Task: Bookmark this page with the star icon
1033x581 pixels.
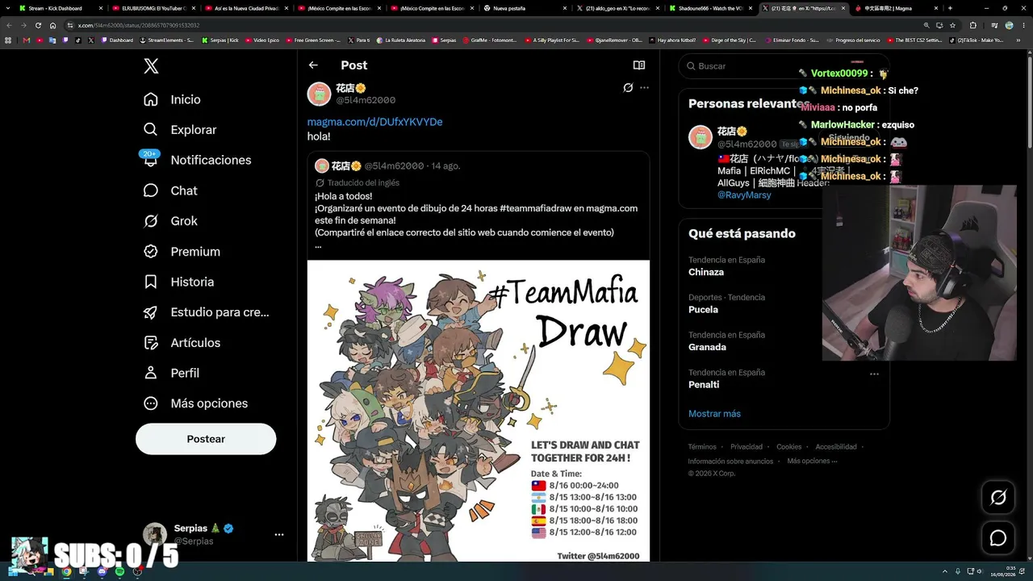Action: coord(953,25)
